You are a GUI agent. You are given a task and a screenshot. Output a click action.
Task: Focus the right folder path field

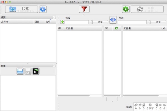(x=132, y=22)
